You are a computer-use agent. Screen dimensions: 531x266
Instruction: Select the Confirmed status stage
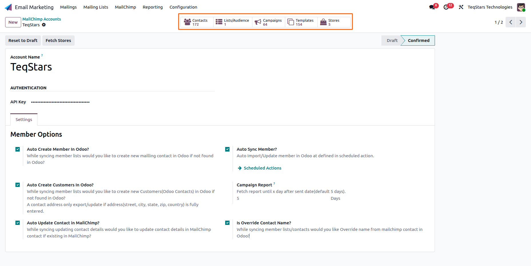click(418, 41)
